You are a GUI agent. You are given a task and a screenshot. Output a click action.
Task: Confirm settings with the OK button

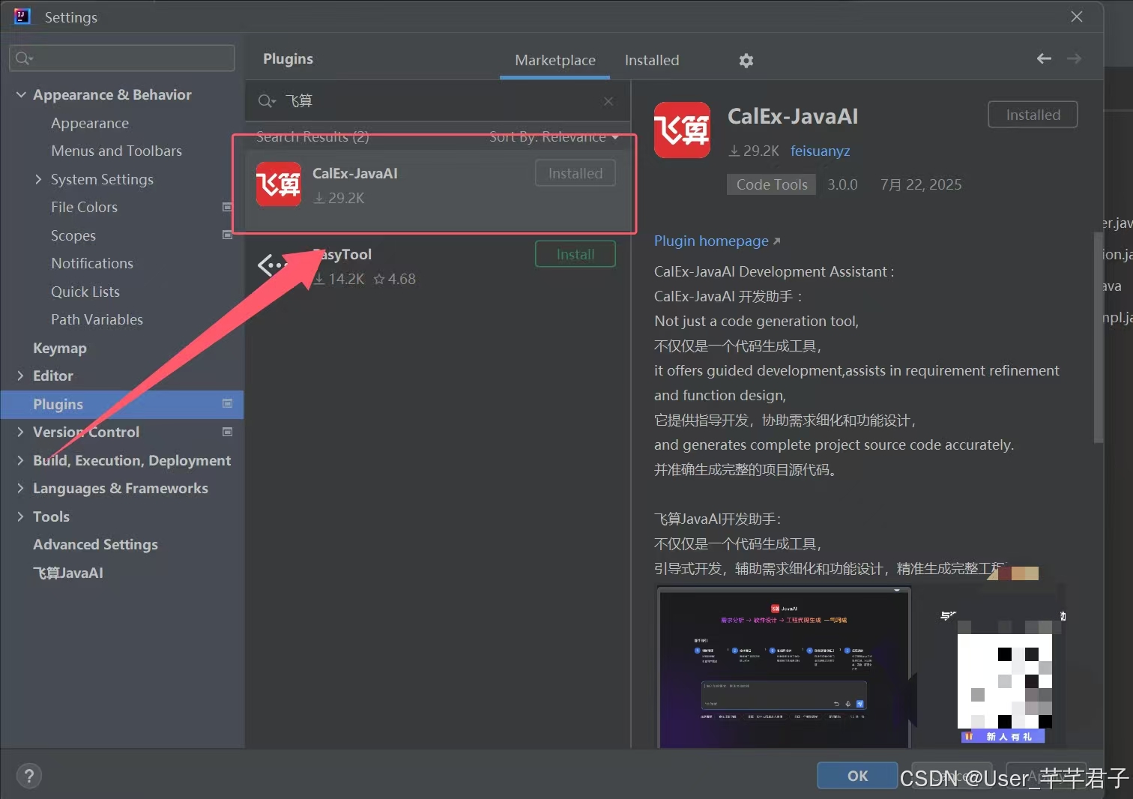857,776
